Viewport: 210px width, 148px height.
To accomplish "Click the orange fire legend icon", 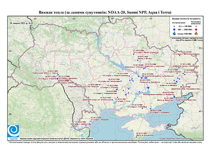I will (x=196, y=33).
